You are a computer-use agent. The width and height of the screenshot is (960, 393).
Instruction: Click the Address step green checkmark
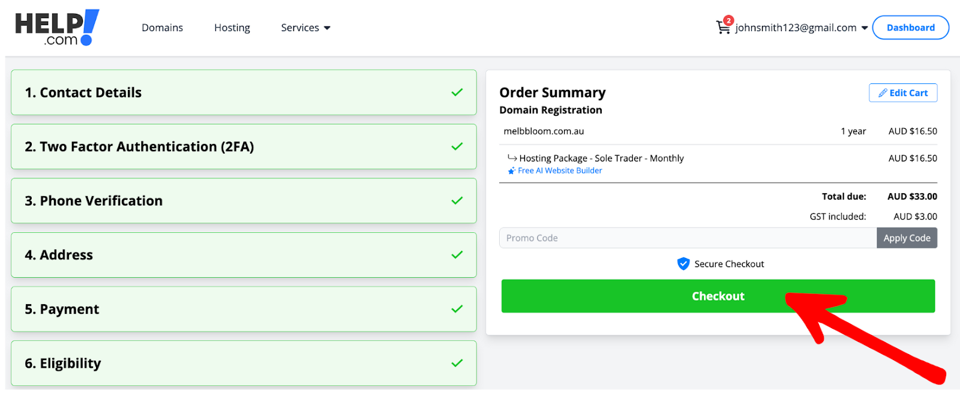click(x=457, y=255)
